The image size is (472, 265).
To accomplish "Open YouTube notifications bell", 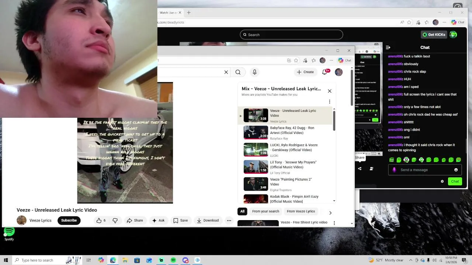I will pos(325,72).
